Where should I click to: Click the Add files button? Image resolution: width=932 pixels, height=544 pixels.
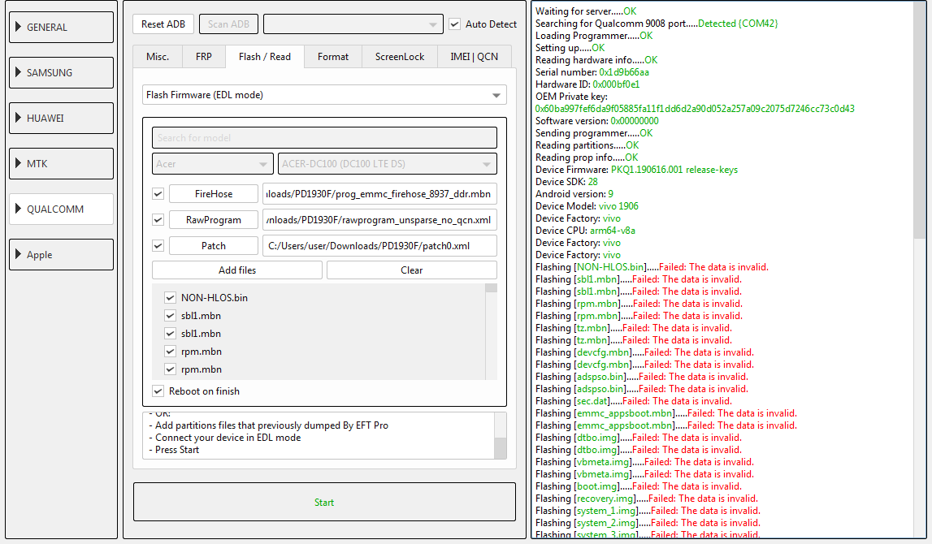pyautogui.click(x=237, y=270)
